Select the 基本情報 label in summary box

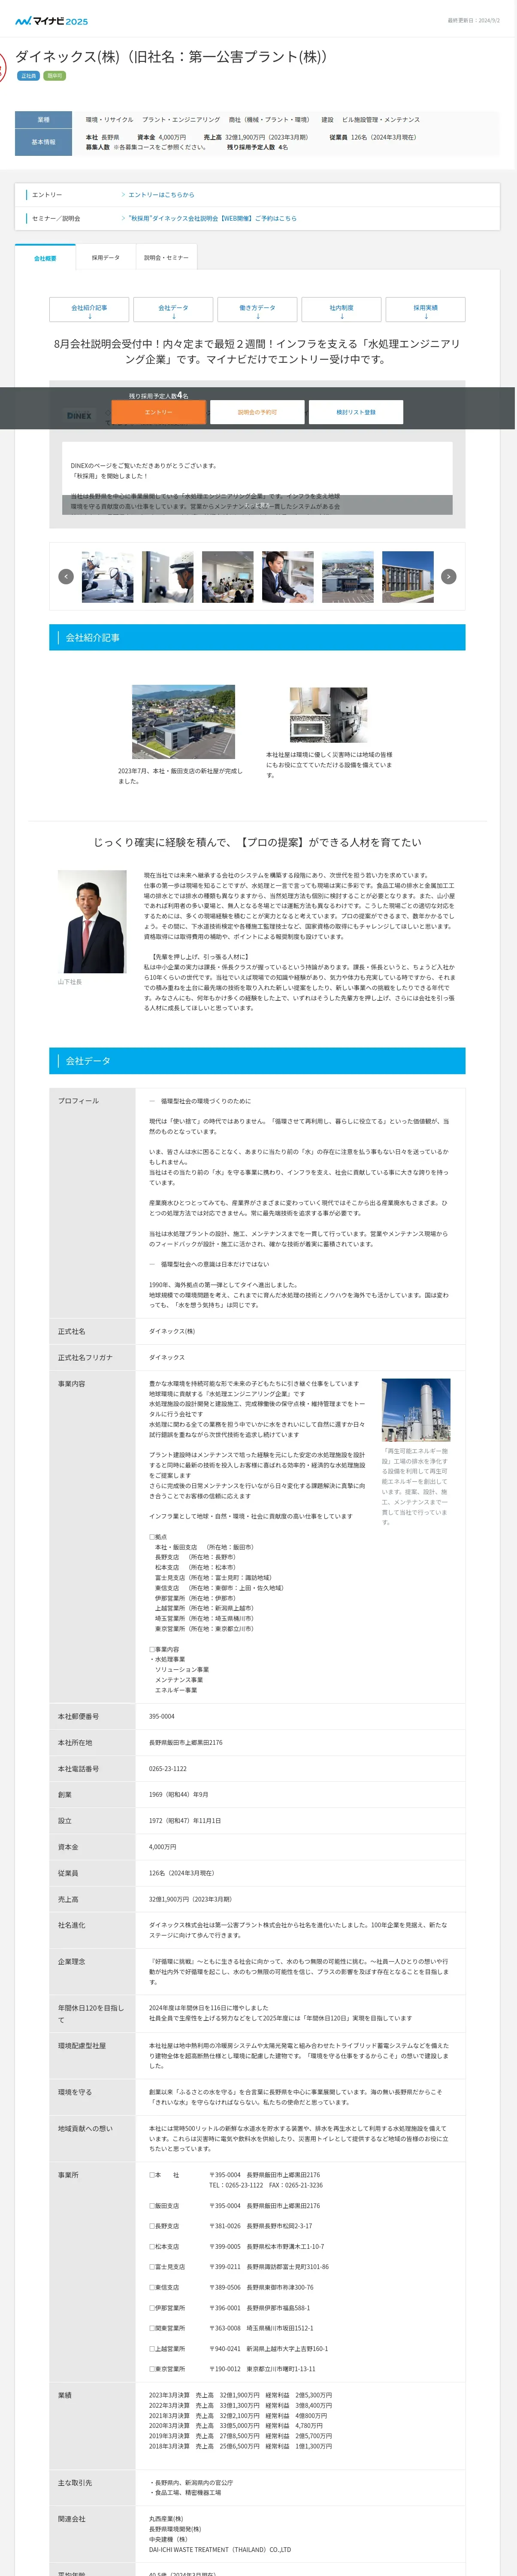click(x=43, y=142)
